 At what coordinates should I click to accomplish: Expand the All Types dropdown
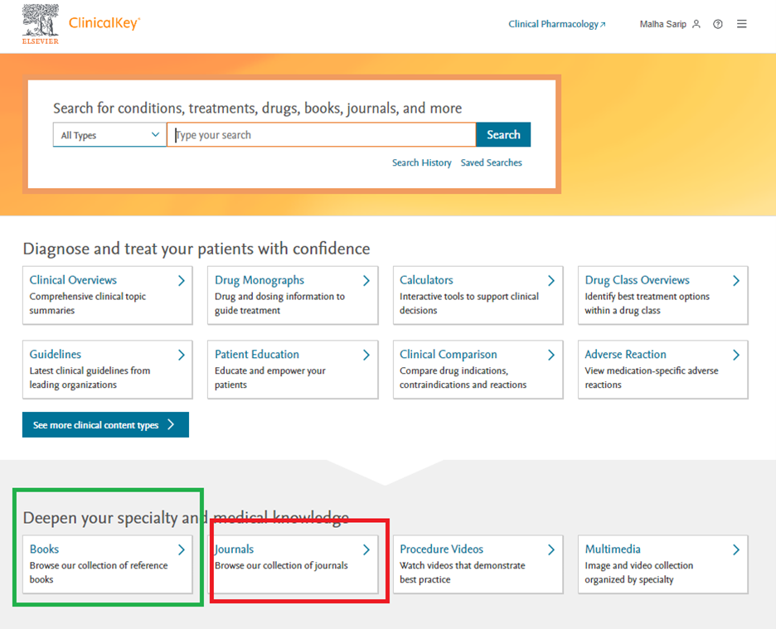[x=109, y=135]
